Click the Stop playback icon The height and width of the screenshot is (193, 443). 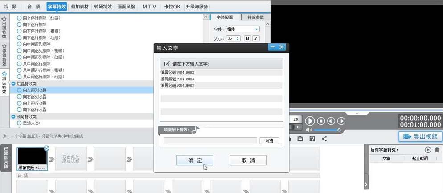[320, 121]
